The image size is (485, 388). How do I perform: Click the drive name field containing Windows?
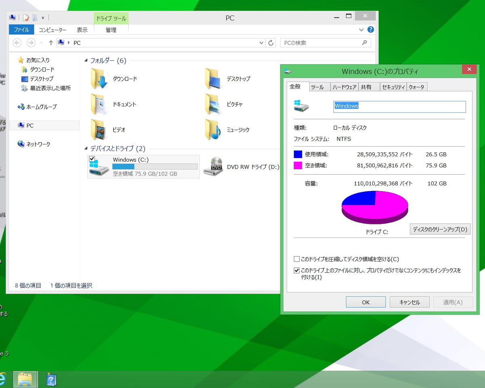click(399, 106)
